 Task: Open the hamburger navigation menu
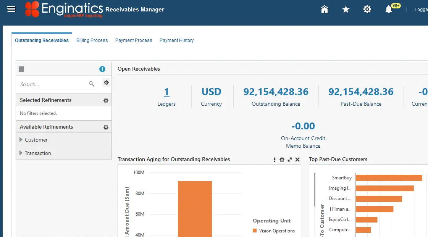(x=11, y=9)
